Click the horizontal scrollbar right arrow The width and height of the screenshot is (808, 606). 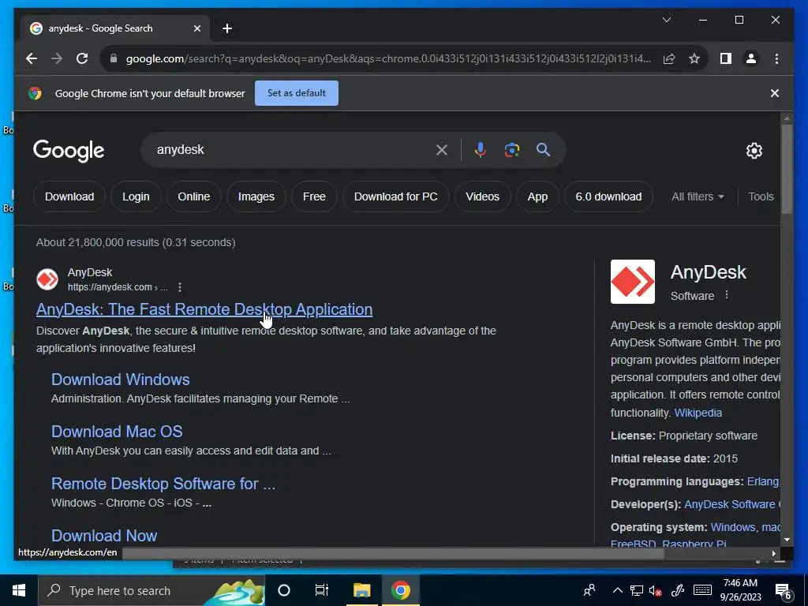pos(773,553)
